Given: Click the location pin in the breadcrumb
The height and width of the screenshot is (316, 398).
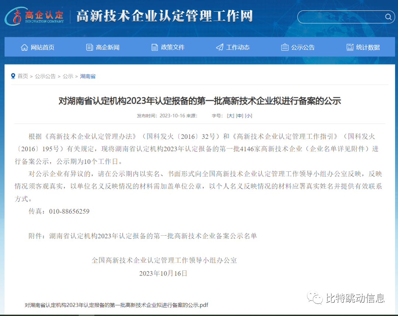Looking at the screenshot, I should point(13,76).
